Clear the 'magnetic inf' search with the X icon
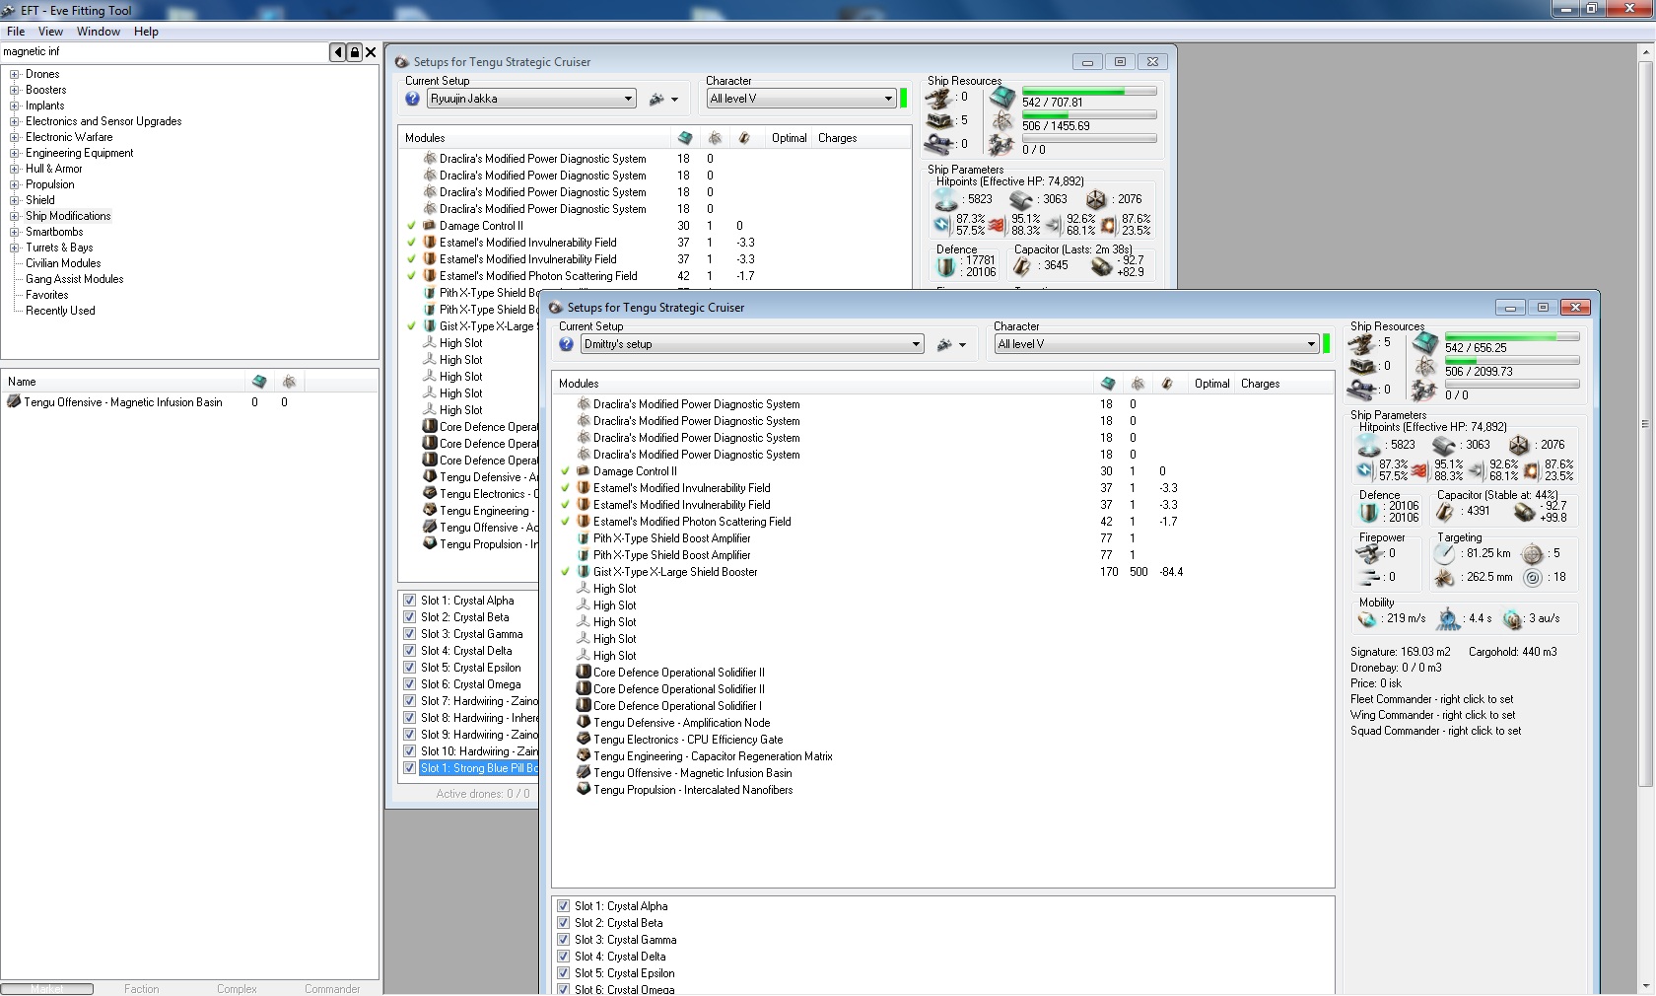Screen dimensions: 1656x996 (x=371, y=52)
